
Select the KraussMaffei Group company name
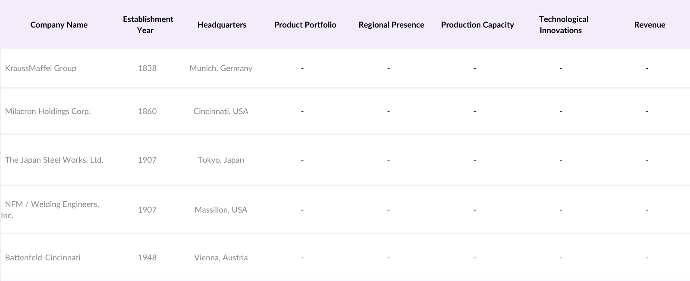click(41, 68)
